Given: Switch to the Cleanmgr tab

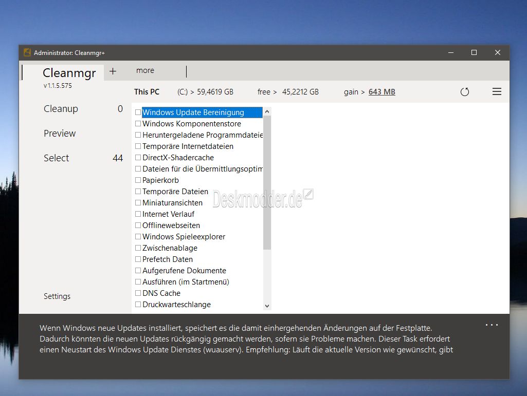Looking at the screenshot, I should pyautogui.click(x=69, y=72).
